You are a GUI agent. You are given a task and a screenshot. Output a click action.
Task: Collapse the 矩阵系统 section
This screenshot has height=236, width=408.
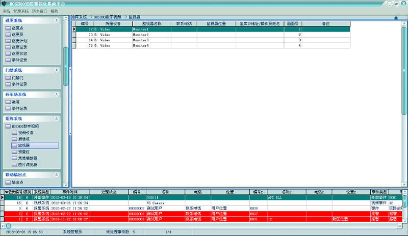point(57,119)
